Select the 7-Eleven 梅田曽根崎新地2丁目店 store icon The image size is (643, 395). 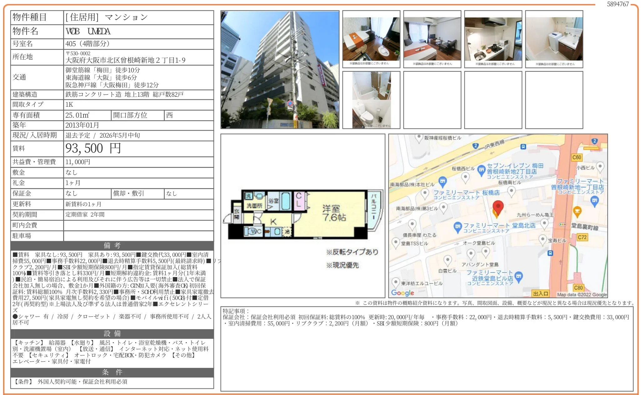[x=481, y=170]
